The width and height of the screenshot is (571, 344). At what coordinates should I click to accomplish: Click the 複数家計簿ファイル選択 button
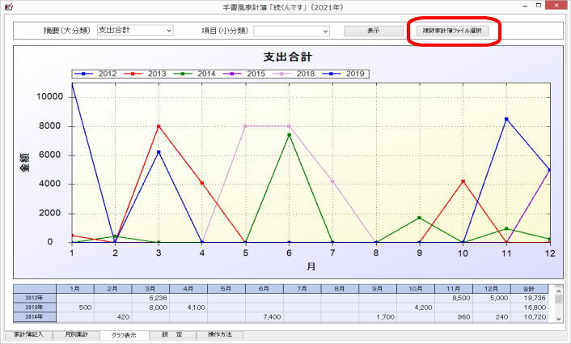coord(453,31)
